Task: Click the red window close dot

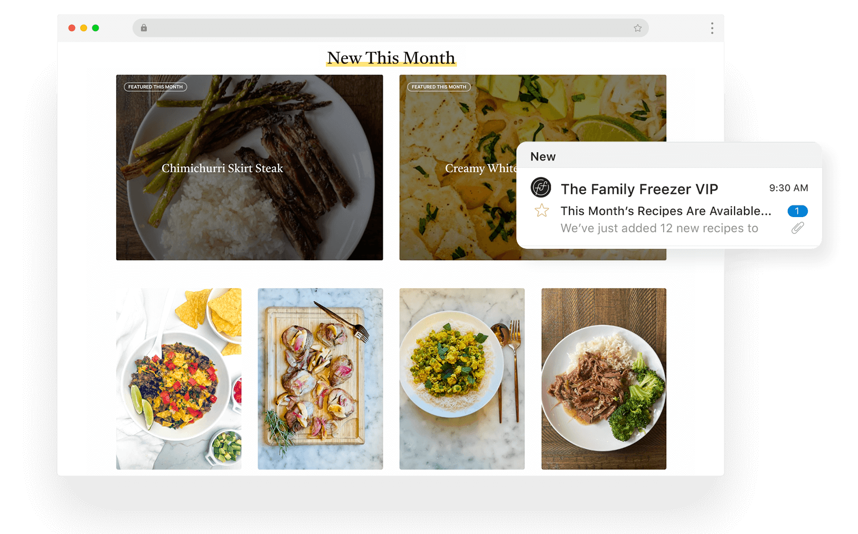Action: [x=72, y=28]
